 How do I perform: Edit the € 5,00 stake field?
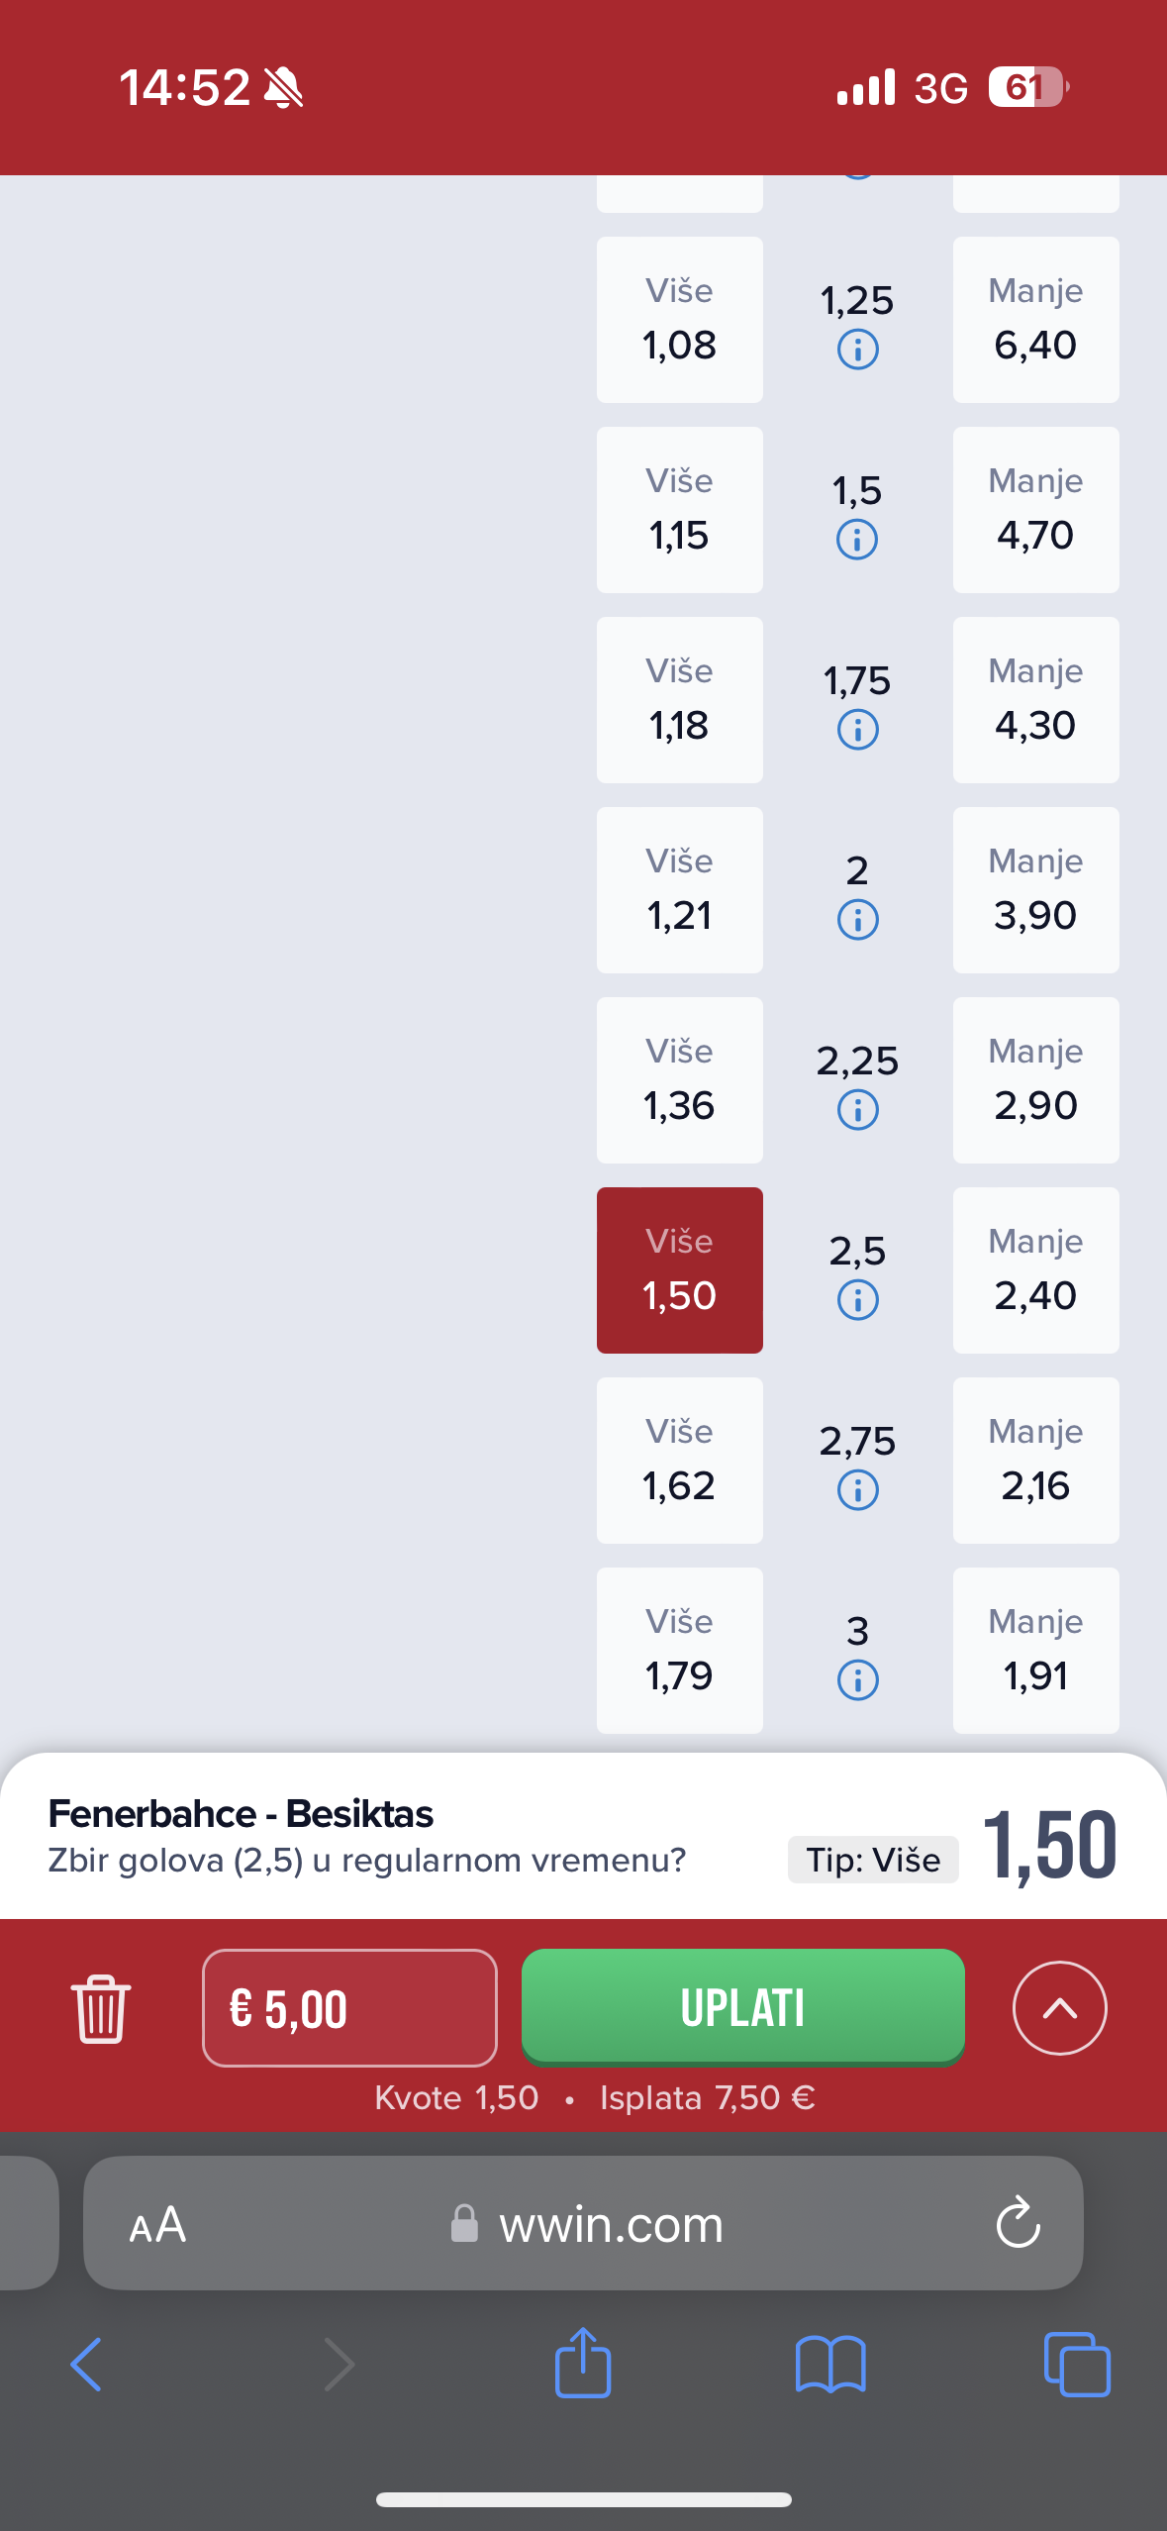point(349,2008)
